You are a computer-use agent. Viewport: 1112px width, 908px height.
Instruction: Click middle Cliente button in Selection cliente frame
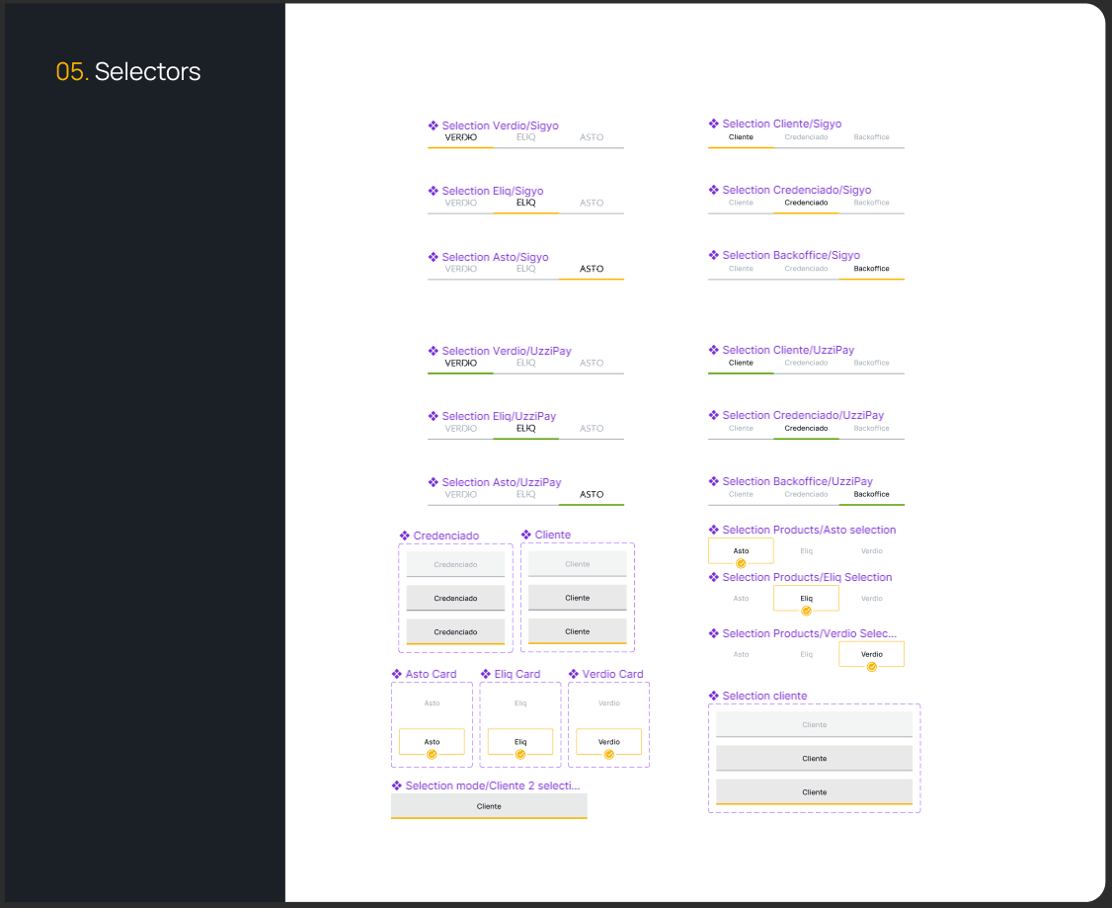[814, 759]
